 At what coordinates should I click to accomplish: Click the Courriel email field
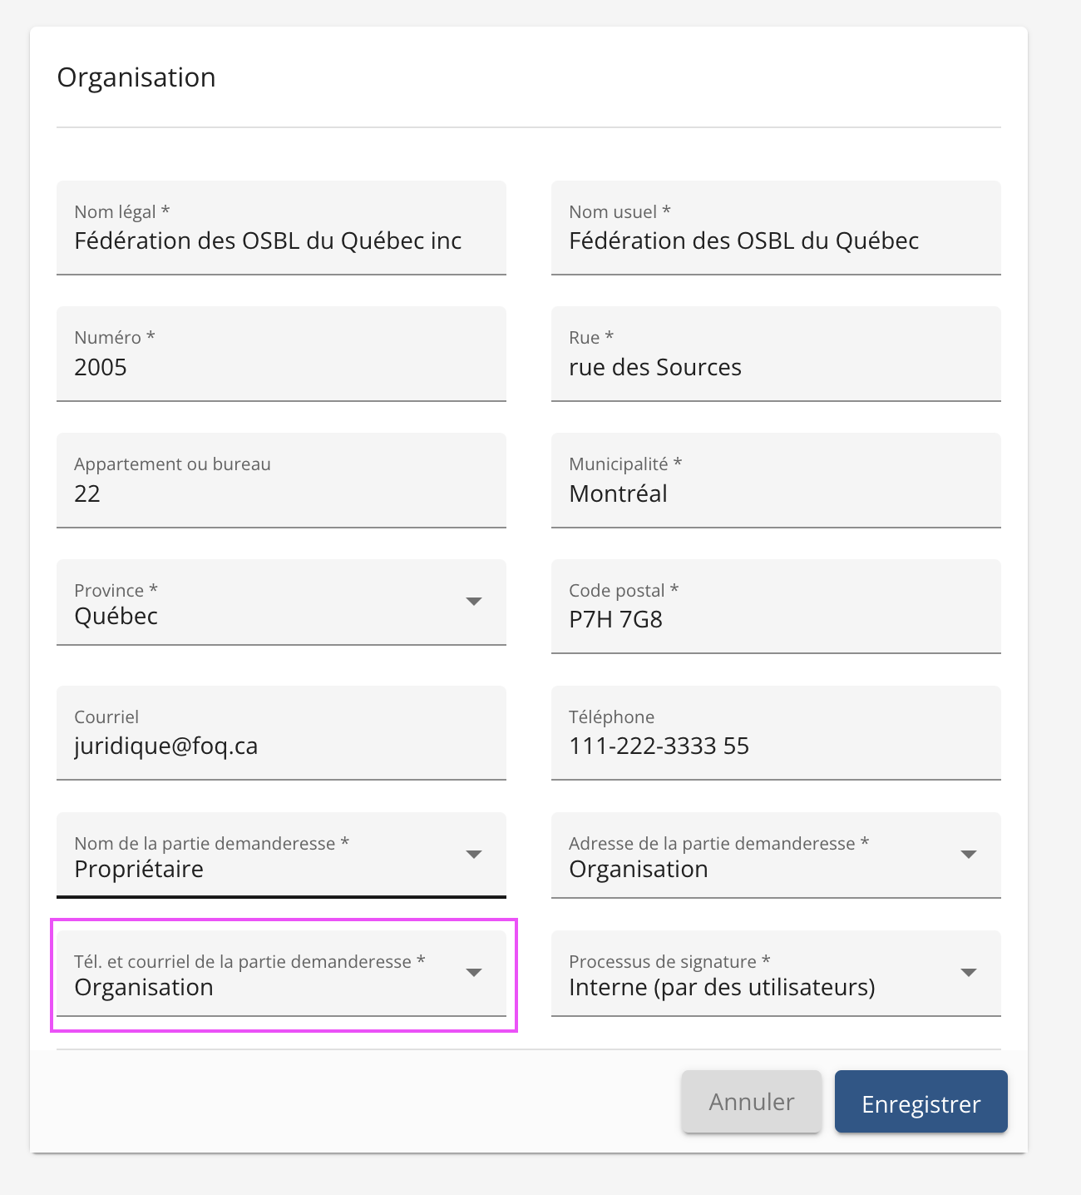281,746
